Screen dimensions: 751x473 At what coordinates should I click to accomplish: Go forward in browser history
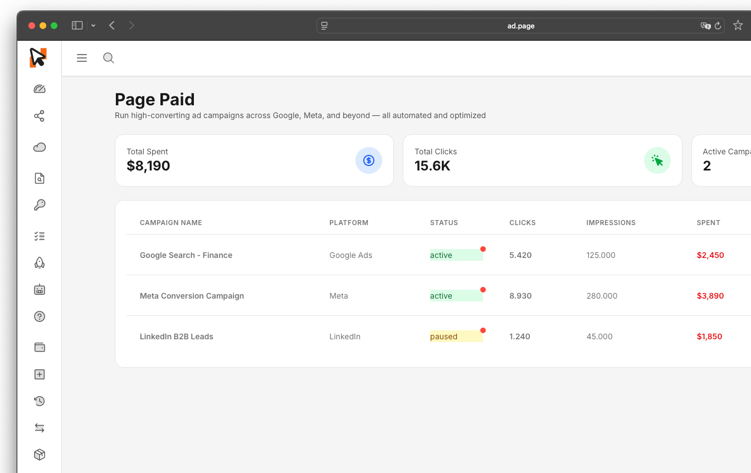pyautogui.click(x=131, y=25)
